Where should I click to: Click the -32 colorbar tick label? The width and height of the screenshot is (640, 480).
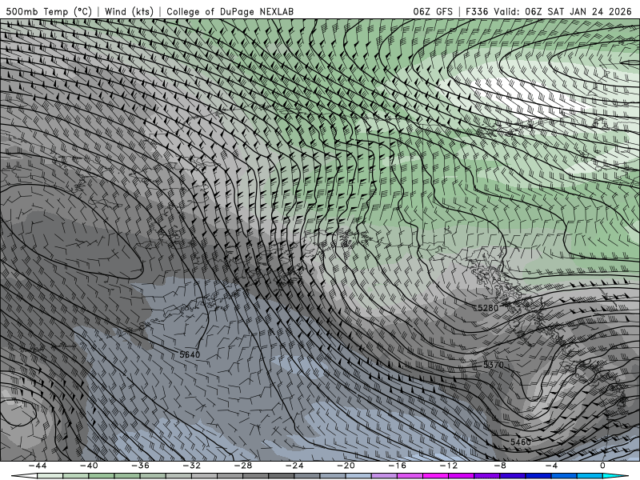pyautogui.click(x=192, y=466)
